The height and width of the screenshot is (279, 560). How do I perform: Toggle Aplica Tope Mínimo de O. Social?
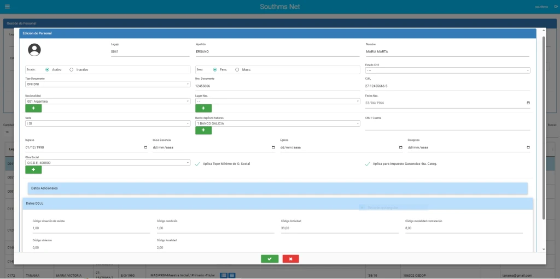point(197,164)
